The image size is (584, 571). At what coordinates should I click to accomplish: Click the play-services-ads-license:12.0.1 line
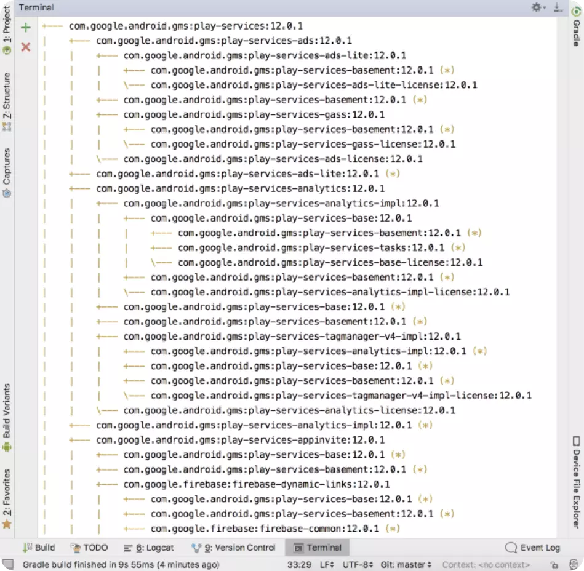[273, 159]
